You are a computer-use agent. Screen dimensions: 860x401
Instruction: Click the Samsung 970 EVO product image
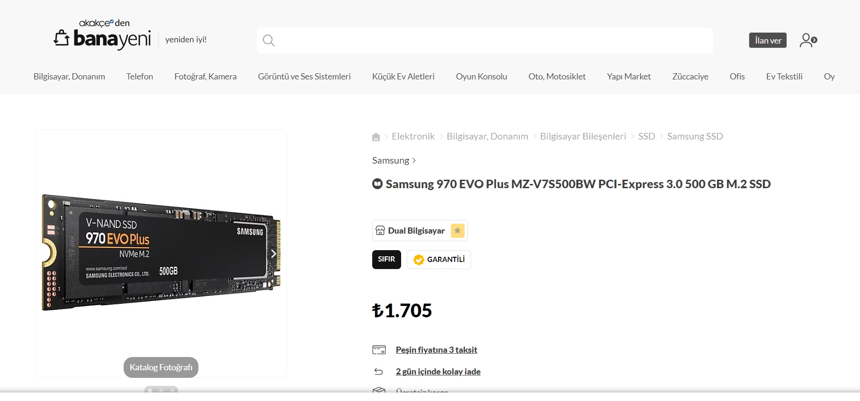point(161,253)
